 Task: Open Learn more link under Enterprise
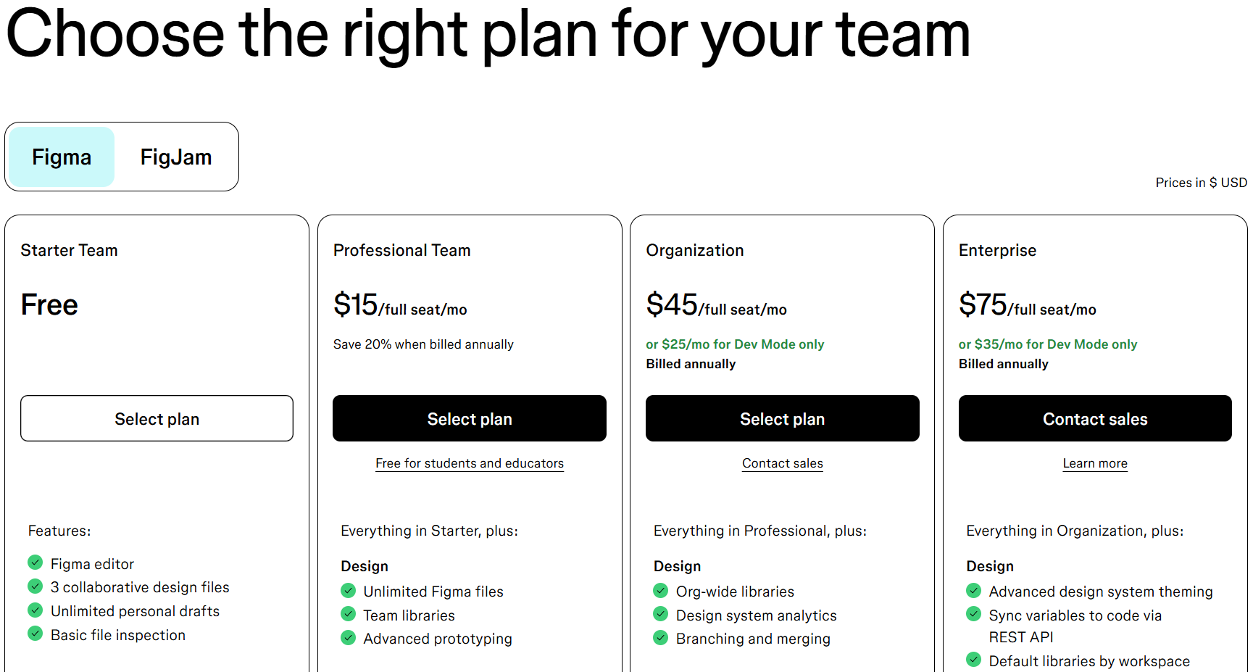coord(1094,463)
